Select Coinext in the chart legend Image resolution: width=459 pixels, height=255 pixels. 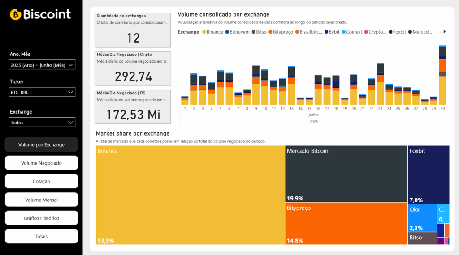click(352, 32)
